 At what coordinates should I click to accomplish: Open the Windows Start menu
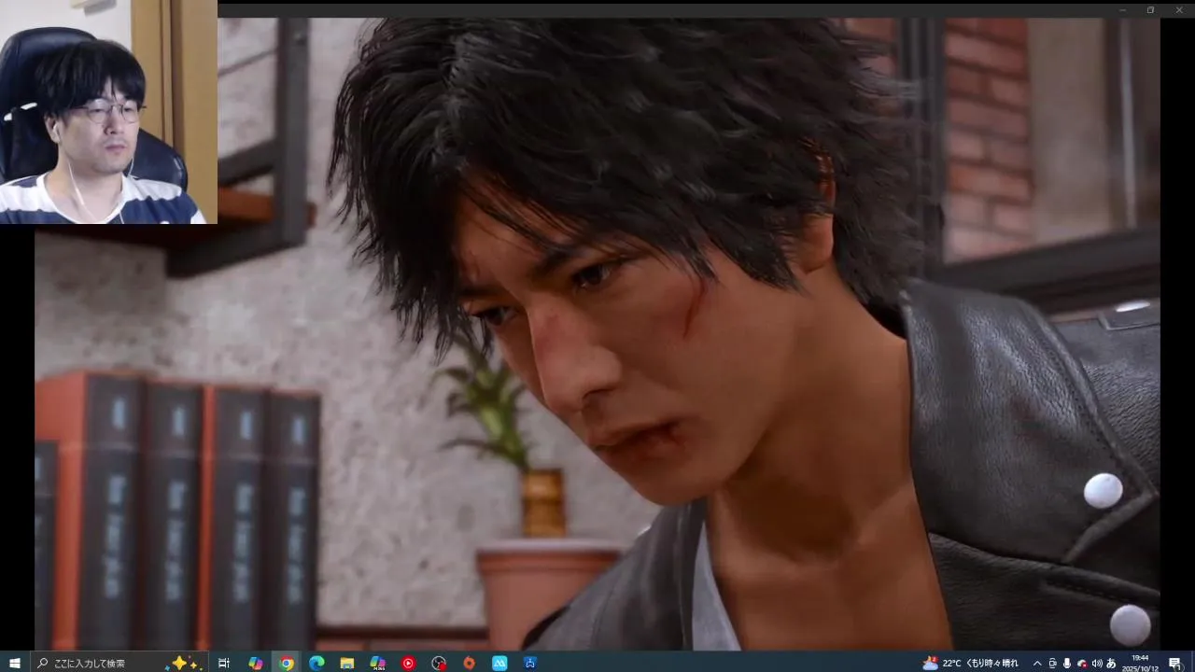pyautogui.click(x=14, y=663)
